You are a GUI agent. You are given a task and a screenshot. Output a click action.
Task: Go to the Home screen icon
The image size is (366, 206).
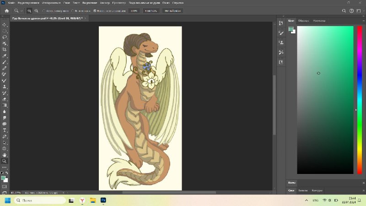pos(7,11)
